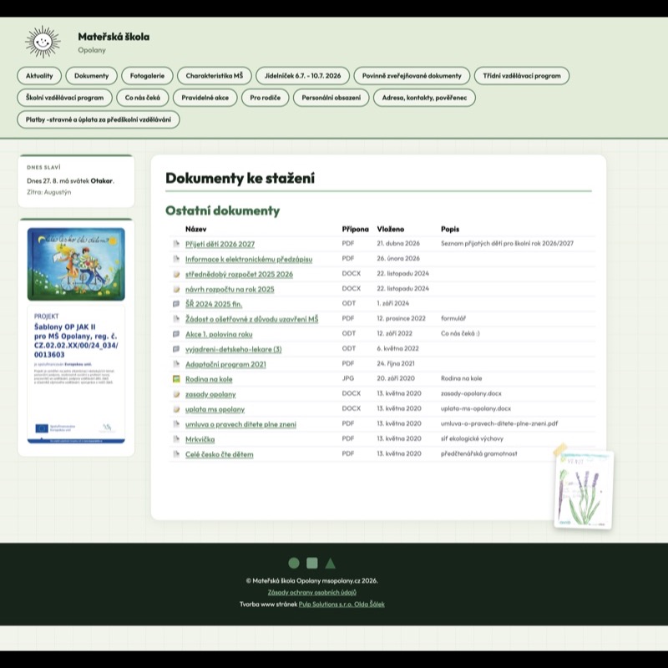Click the square shape in footer
This screenshot has height=668, width=668.
[311, 563]
